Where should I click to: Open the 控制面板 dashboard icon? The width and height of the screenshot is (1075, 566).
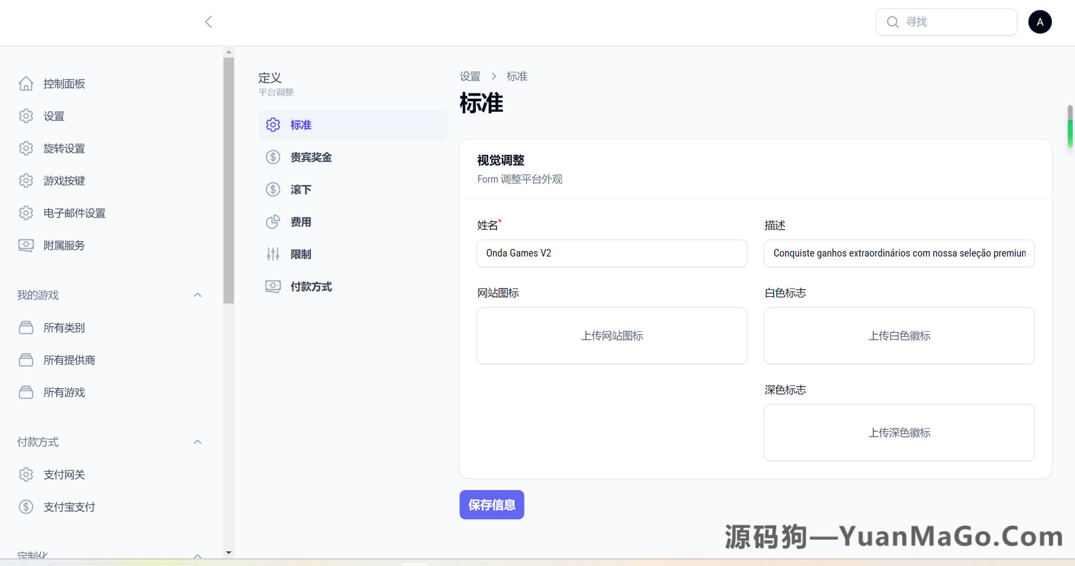pyautogui.click(x=26, y=83)
